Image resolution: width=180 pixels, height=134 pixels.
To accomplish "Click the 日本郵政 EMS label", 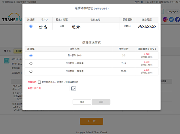I will point(74,56).
